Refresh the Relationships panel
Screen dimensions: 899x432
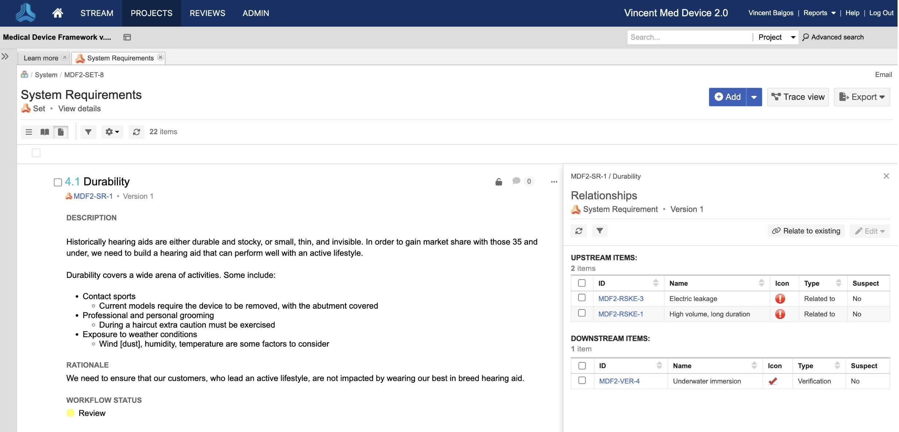(578, 231)
